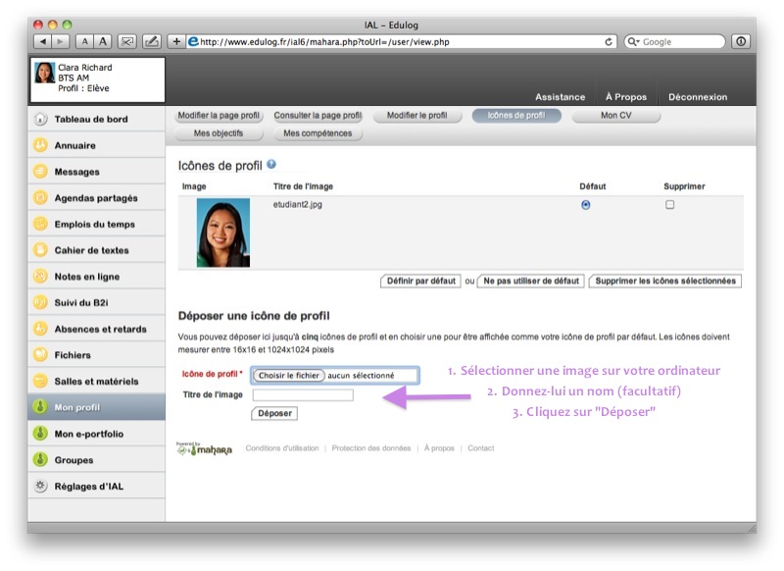Click Déconnexion in the top menu
The height and width of the screenshot is (571, 784).
[x=698, y=97]
